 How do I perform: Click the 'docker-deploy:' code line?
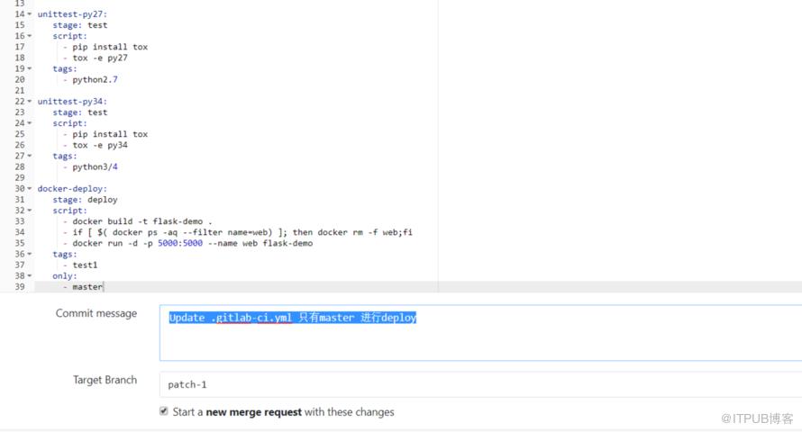click(x=72, y=188)
